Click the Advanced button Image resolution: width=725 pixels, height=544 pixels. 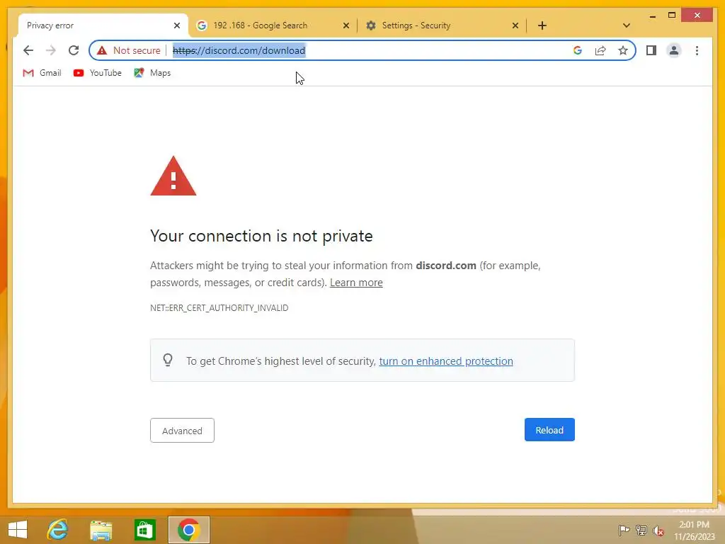pyautogui.click(x=182, y=431)
